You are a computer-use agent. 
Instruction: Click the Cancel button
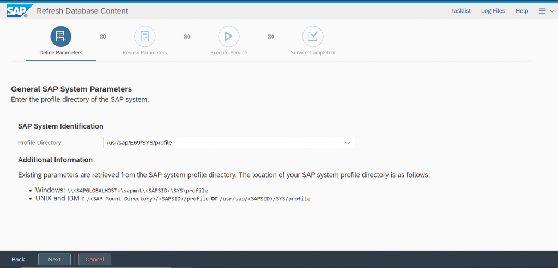point(95,259)
